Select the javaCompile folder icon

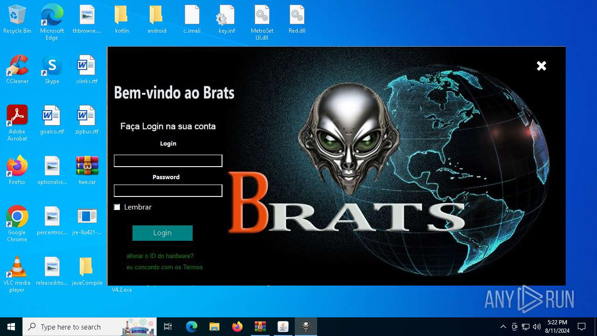tap(87, 272)
